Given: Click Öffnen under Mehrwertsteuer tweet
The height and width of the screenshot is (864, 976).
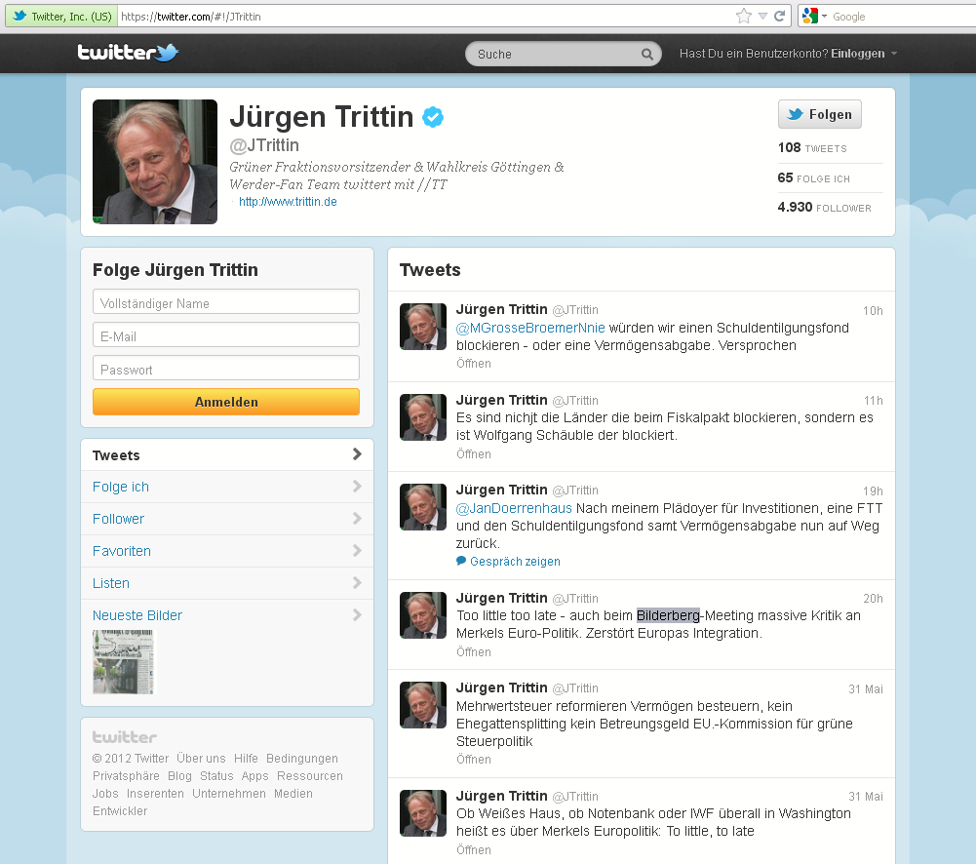Looking at the screenshot, I should [x=473, y=760].
